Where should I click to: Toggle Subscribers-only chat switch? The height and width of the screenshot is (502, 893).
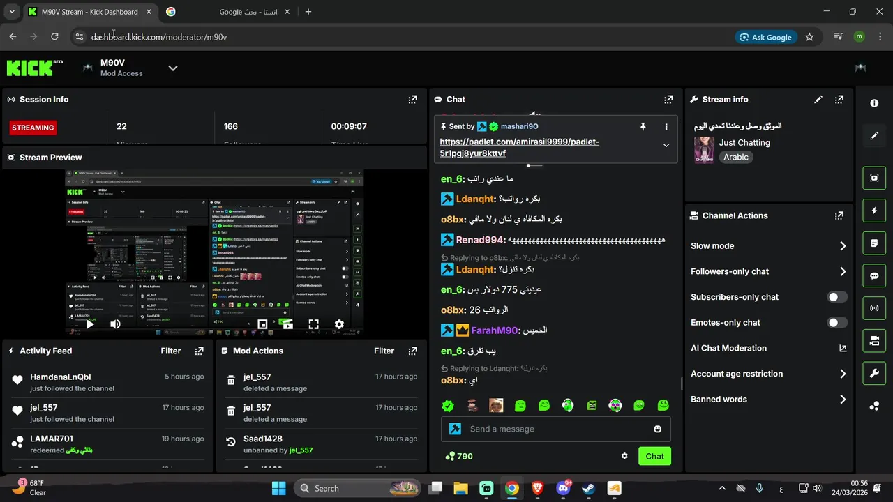pos(837,297)
